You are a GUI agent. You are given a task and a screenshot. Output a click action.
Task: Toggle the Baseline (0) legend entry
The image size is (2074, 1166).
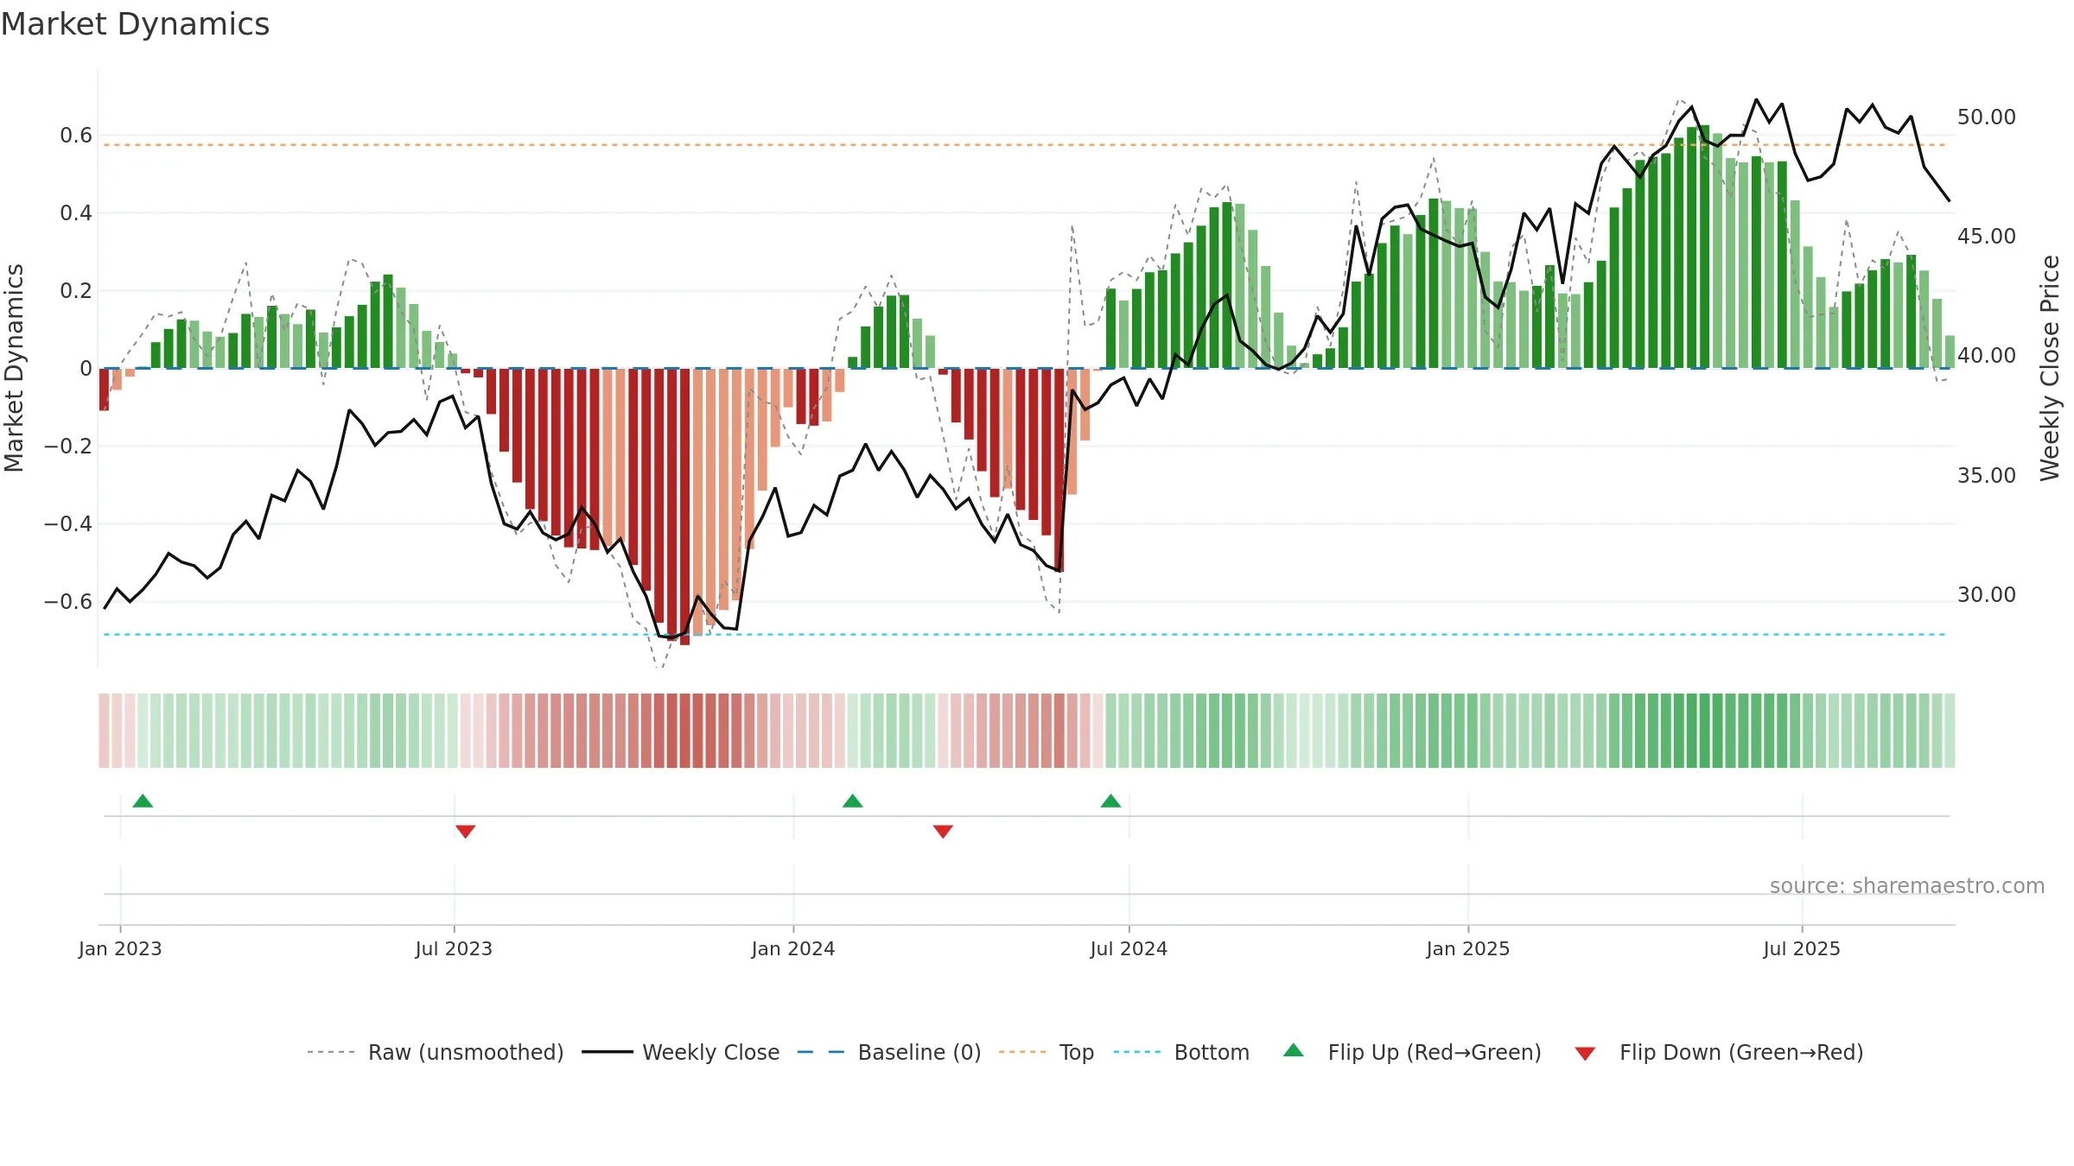[888, 1052]
